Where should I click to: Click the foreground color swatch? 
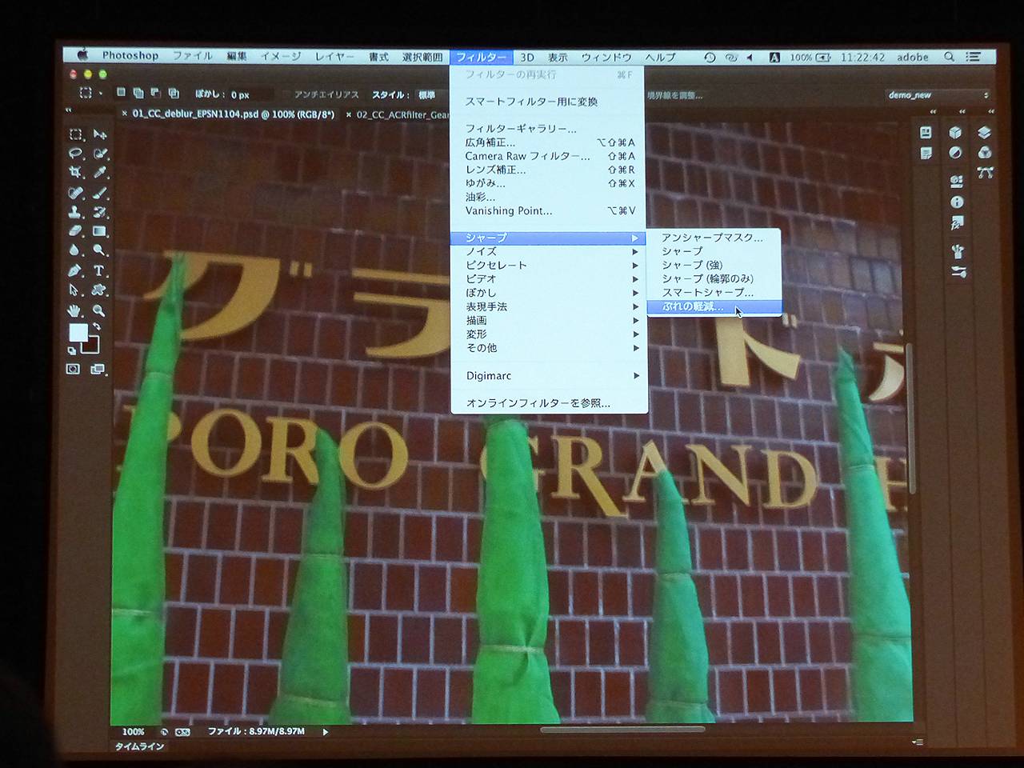[78, 333]
